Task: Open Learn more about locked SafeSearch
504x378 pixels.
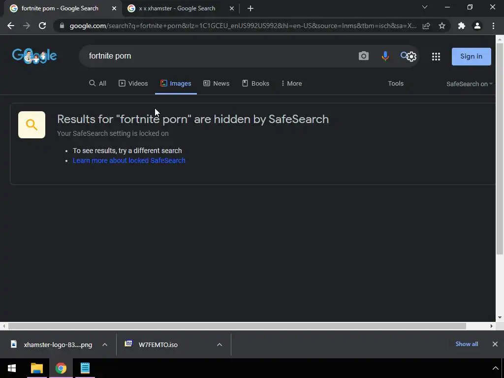Action: pos(129,160)
